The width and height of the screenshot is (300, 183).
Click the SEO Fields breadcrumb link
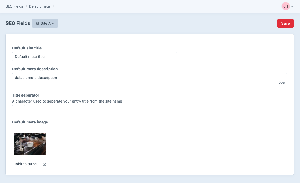click(x=14, y=6)
